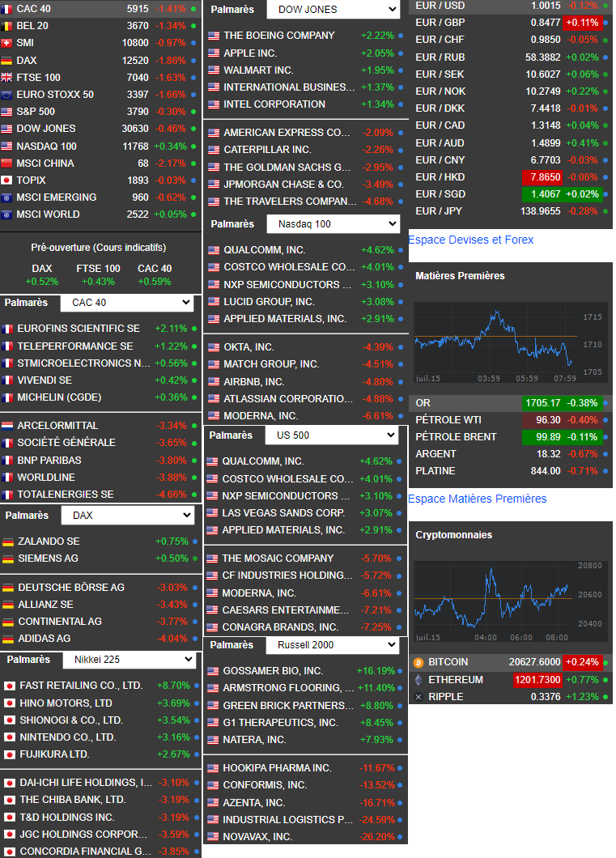Open LUCID GROUP, INC. stock
Viewport: 616px width, 858px height.
[x=269, y=302]
